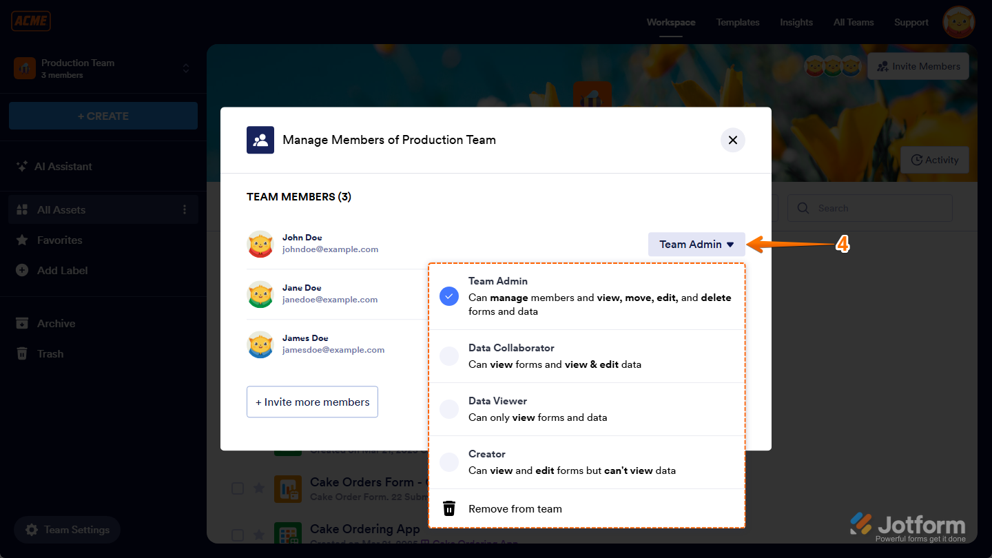The height and width of the screenshot is (558, 992).
Task: Click the Invite more members button
Action: coord(312,402)
